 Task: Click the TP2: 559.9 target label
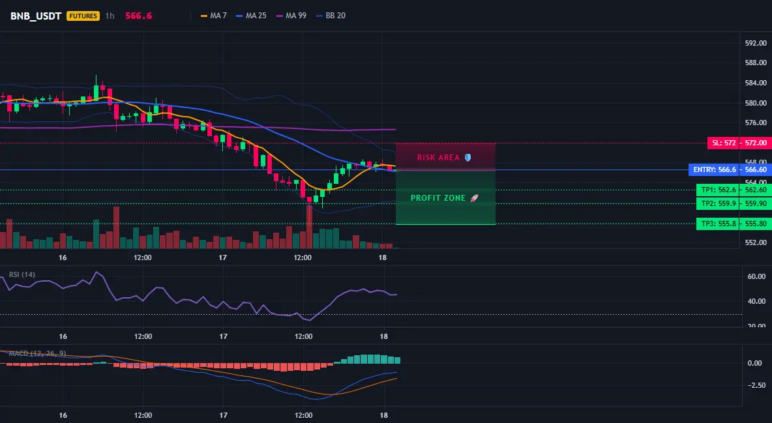tap(717, 203)
